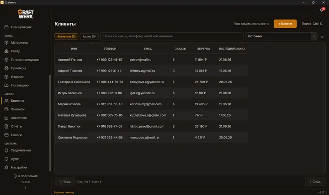Clear filters with the X beside Источник

tap(322, 37)
